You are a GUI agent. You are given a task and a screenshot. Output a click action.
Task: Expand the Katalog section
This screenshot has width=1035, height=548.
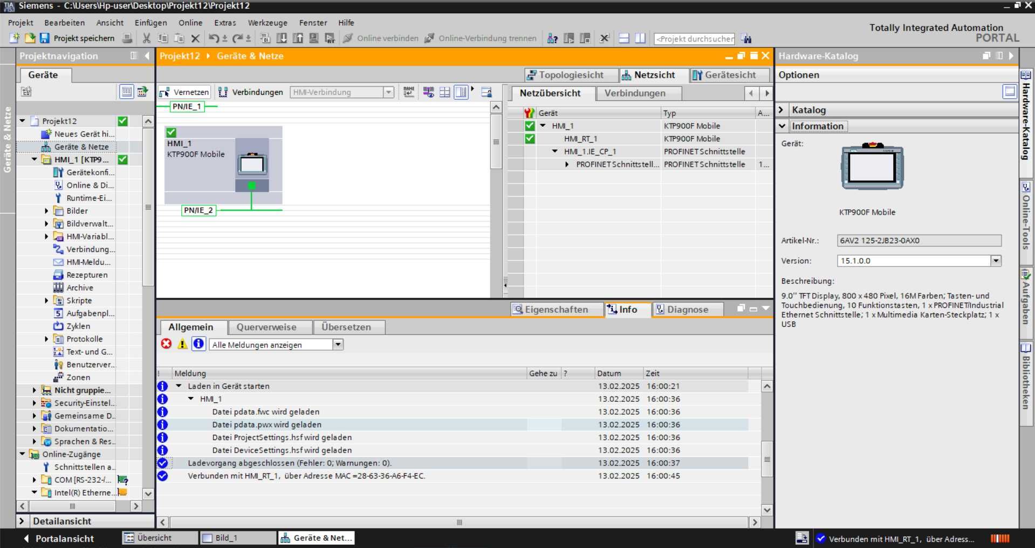[781, 109]
